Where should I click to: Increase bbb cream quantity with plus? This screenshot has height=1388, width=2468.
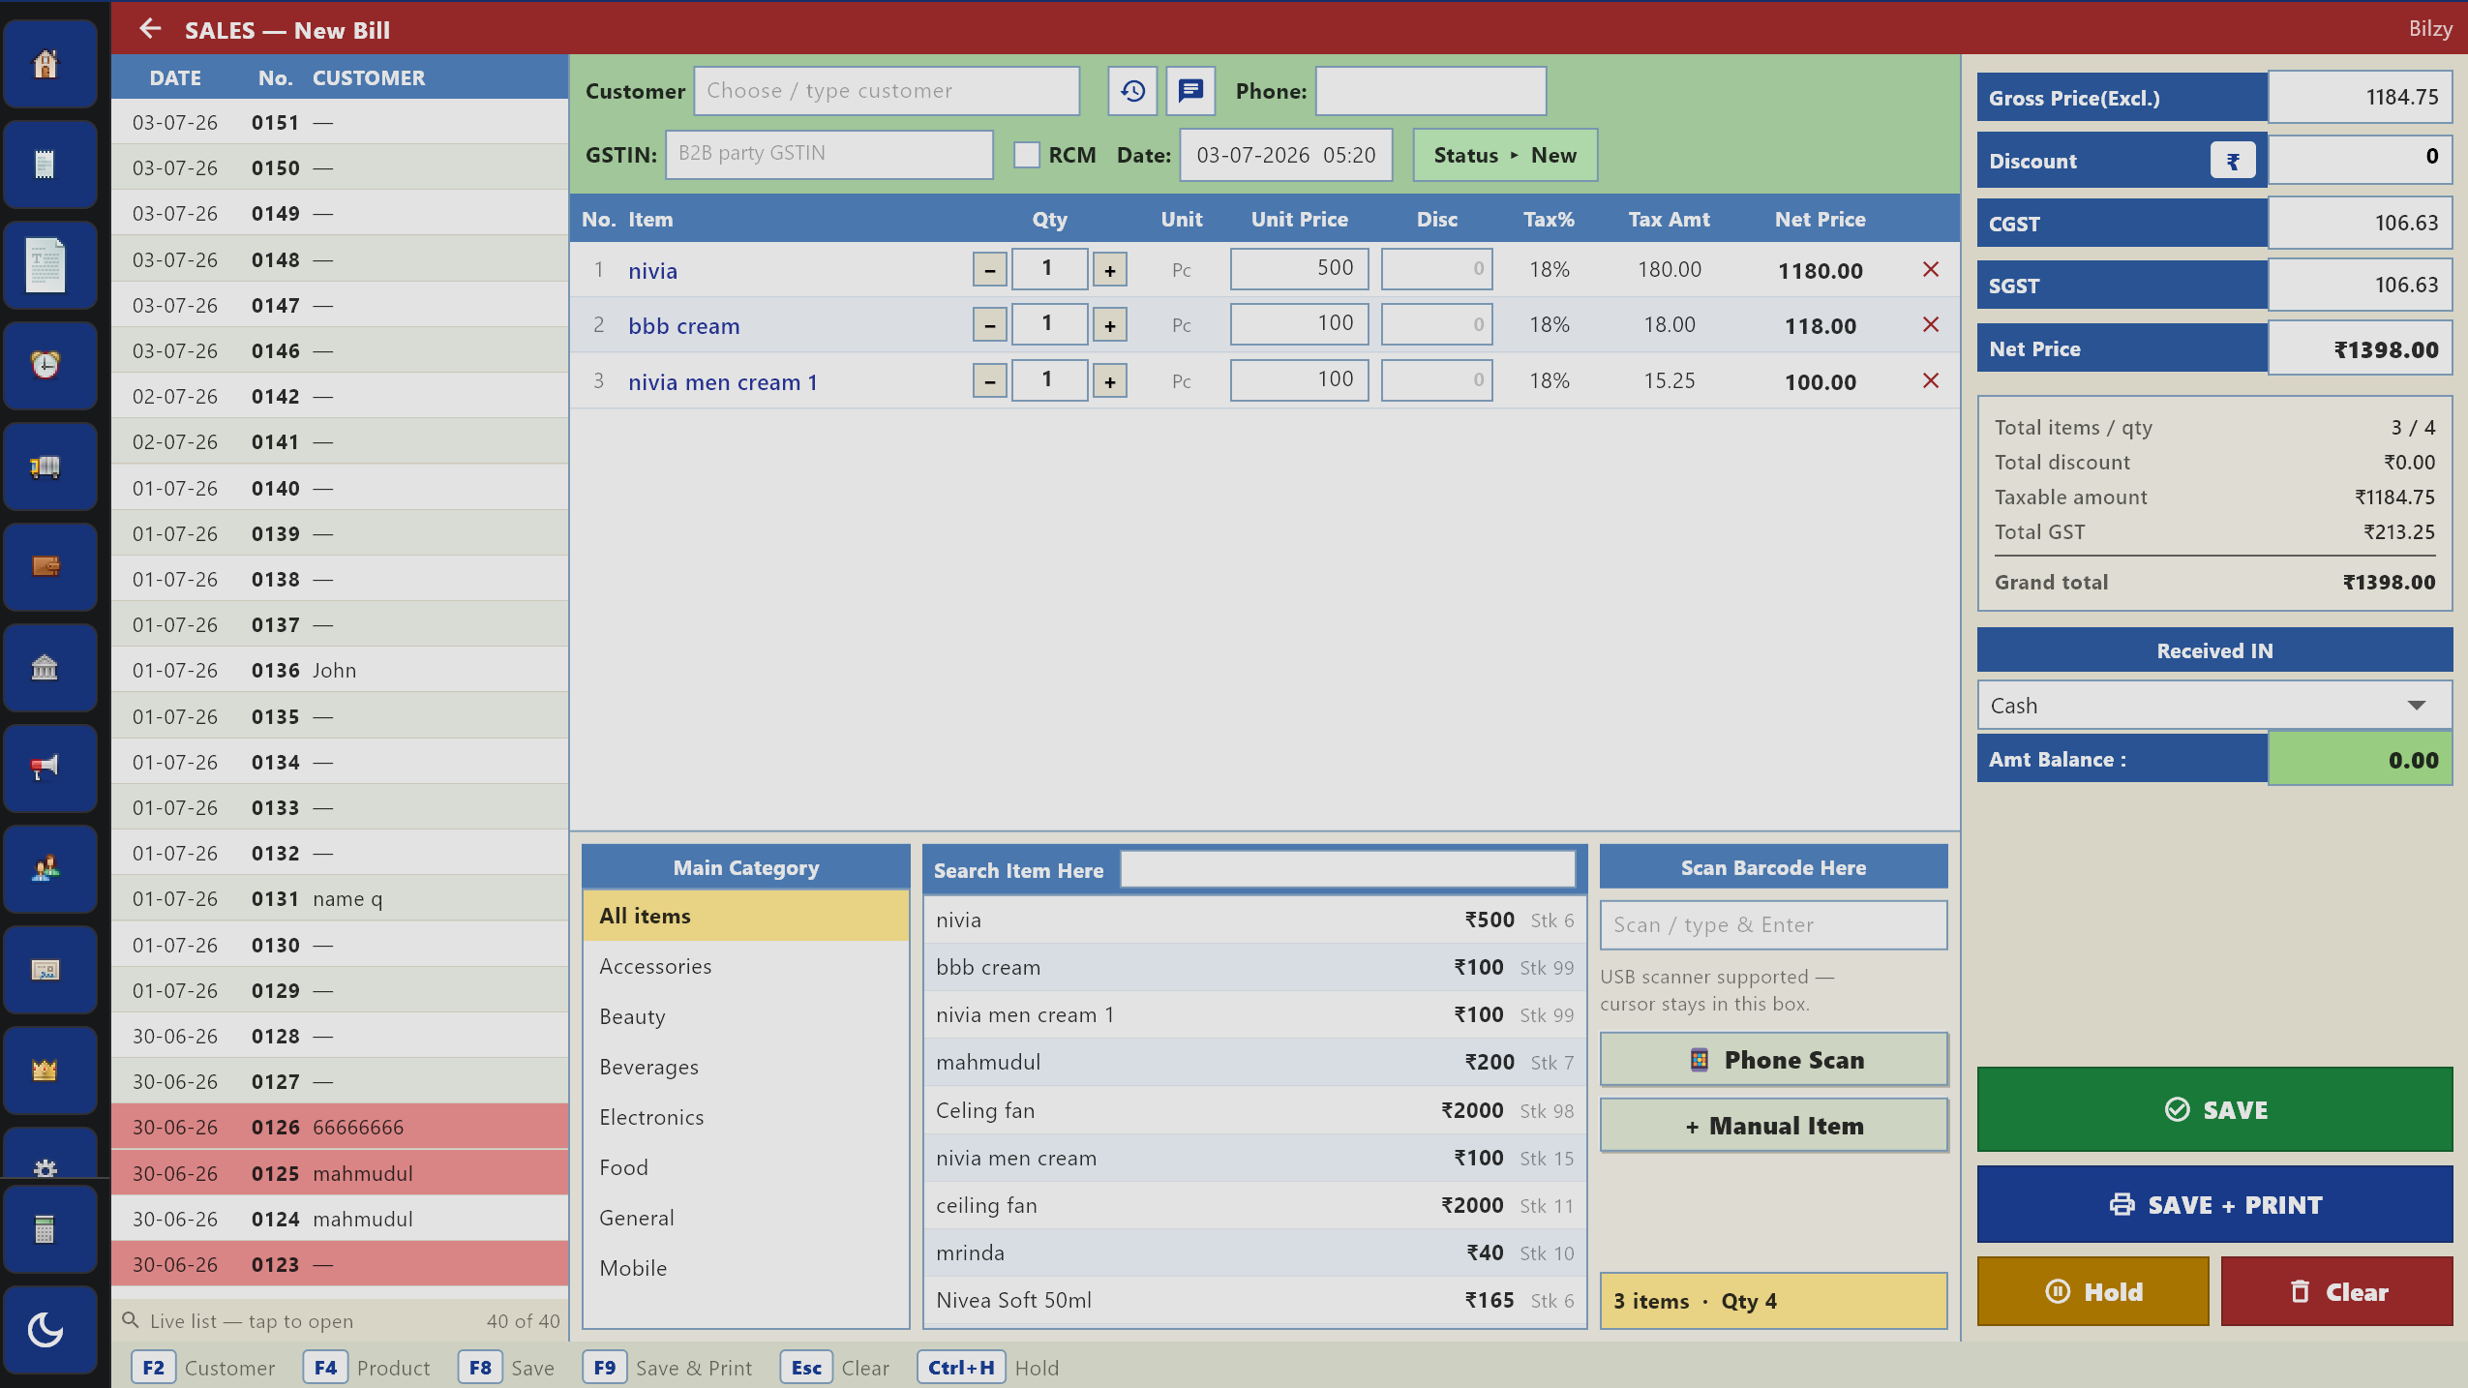(1110, 325)
